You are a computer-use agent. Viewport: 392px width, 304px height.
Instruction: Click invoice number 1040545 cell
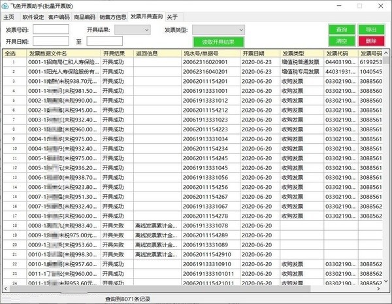tap(370, 72)
